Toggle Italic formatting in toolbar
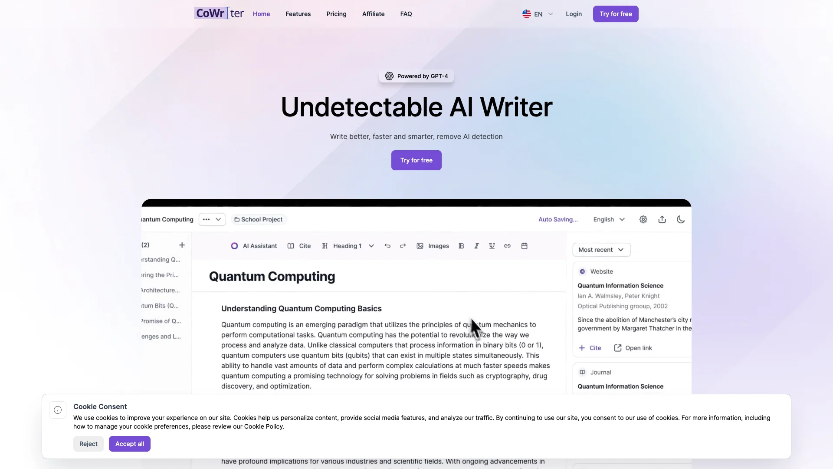Viewport: 833px width, 469px height. 476,246
